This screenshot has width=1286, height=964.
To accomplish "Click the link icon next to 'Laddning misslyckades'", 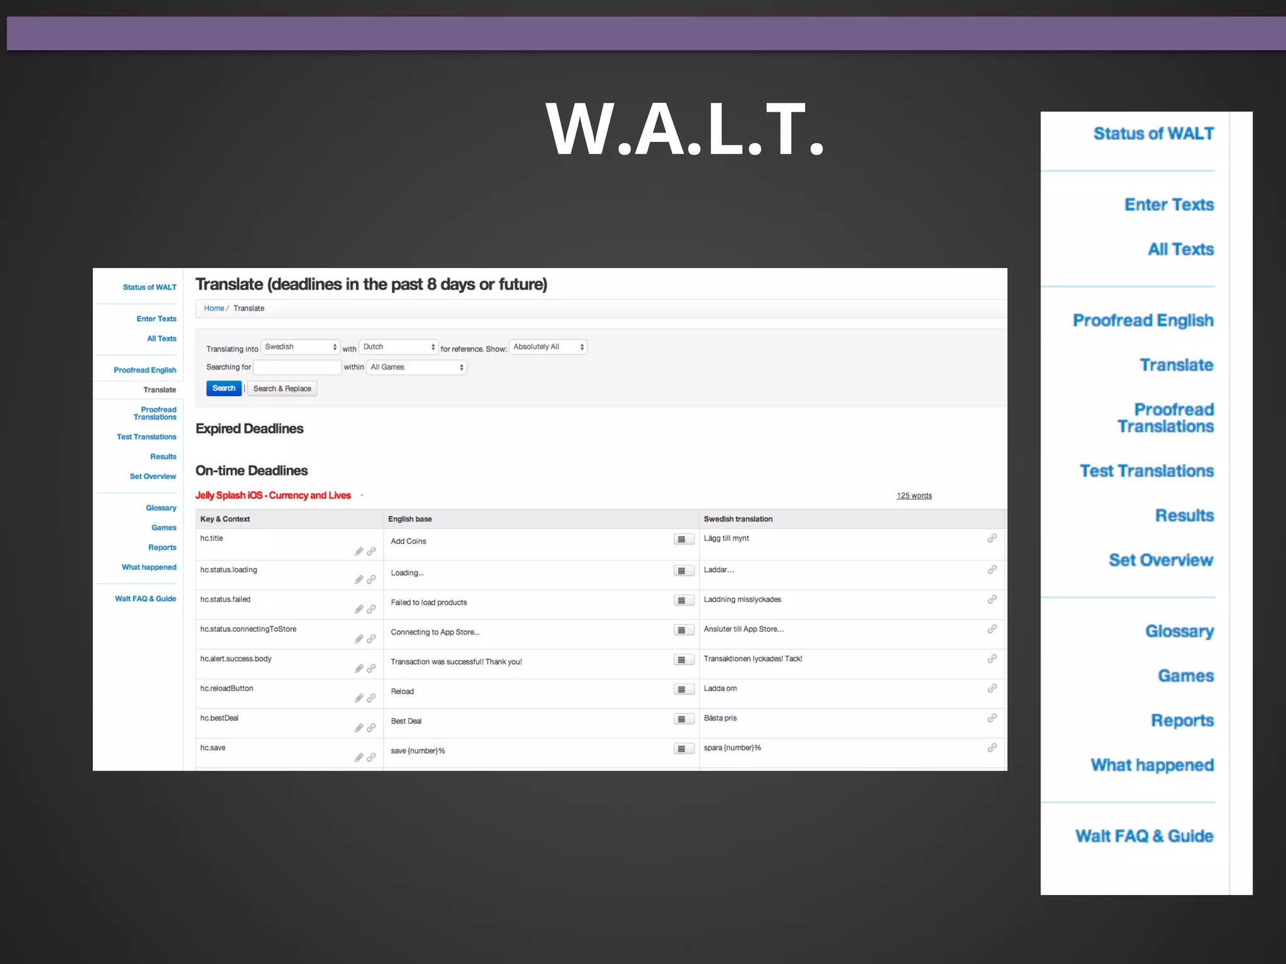I will (992, 599).
